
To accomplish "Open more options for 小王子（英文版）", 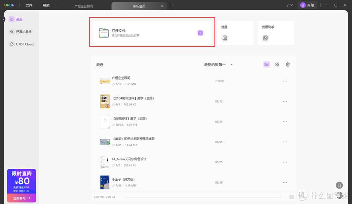I will pyautogui.click(x=285, y=182).
